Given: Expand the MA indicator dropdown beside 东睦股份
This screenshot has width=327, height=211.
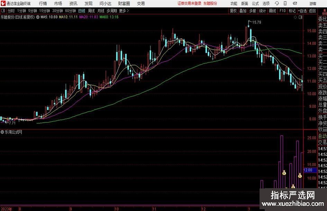Looking at the screenshot, I should 38,17.
